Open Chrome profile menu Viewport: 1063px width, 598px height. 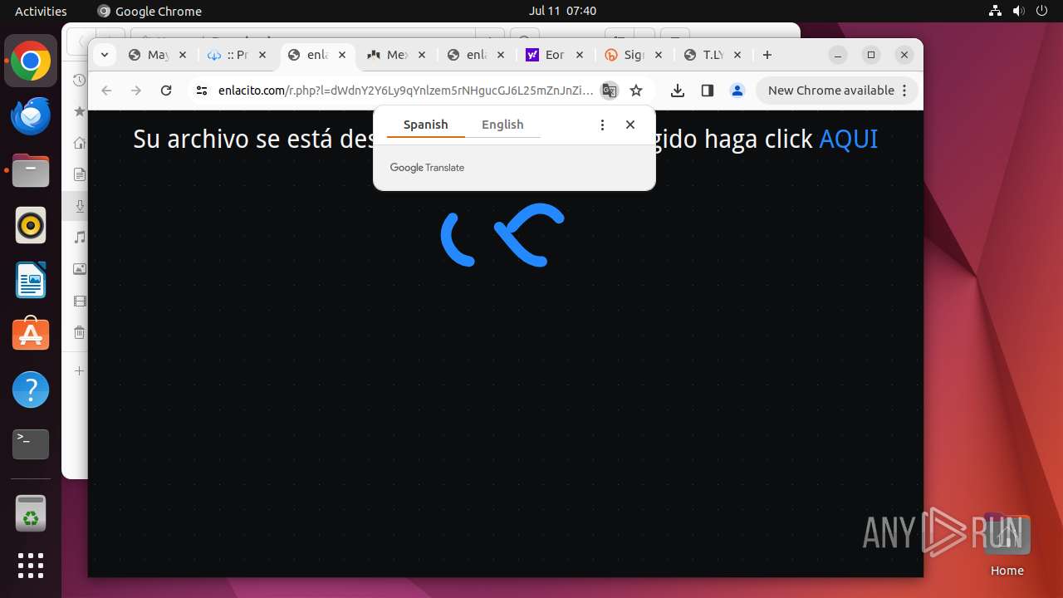point(737,91)
